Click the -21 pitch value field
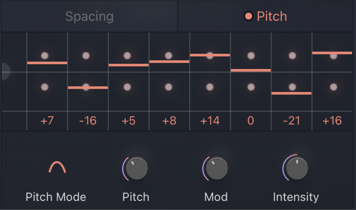The height and width of the screenshot is (210, 356). [x=291, y=121]
